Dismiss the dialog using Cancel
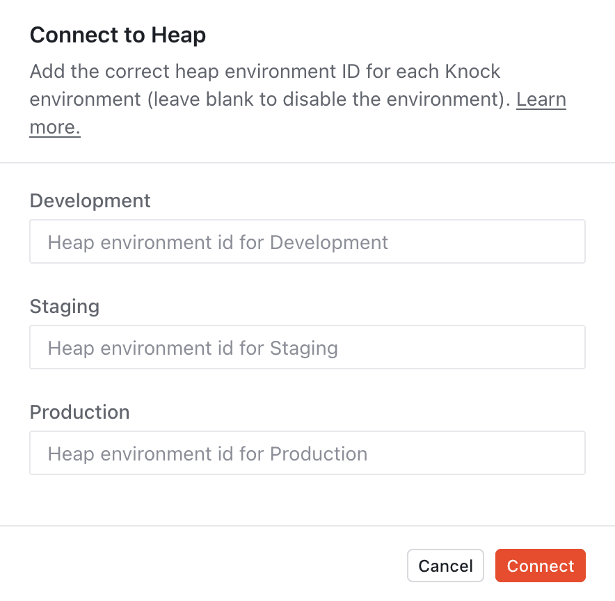 pyautogui.click(x=445, y=566)
